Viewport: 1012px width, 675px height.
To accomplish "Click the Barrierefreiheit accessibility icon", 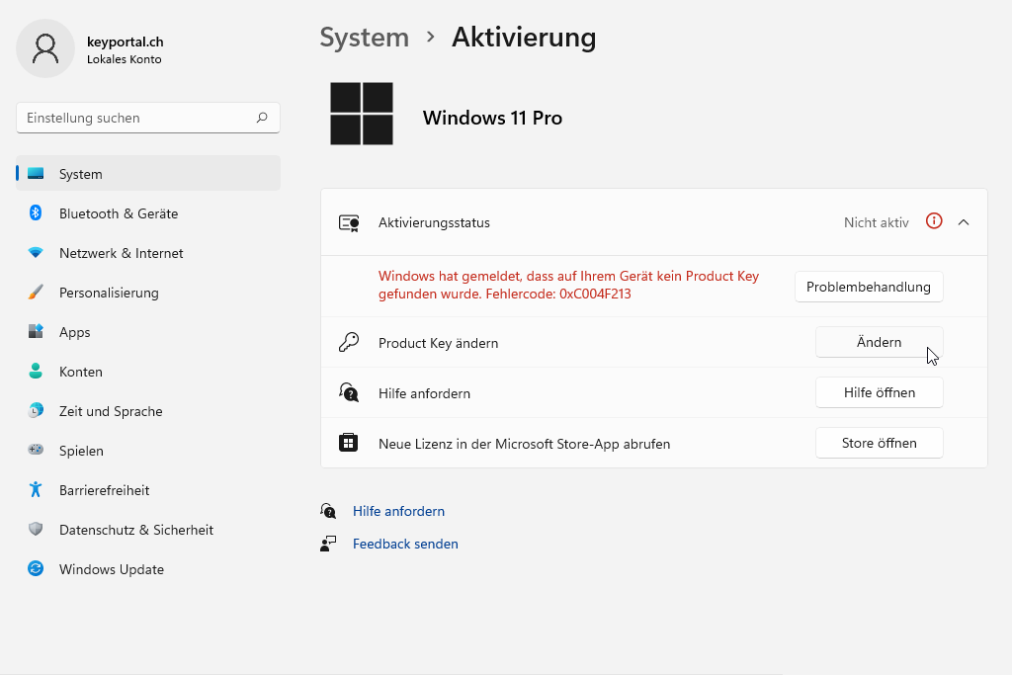I will [x=36, y=490].
